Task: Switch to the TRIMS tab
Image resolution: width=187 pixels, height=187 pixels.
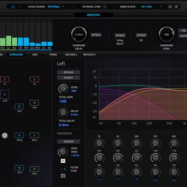Action: [53, 55]
